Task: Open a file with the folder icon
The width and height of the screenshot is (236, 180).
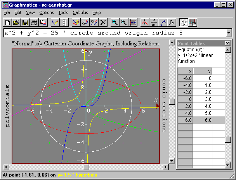Action: (16, 22)
